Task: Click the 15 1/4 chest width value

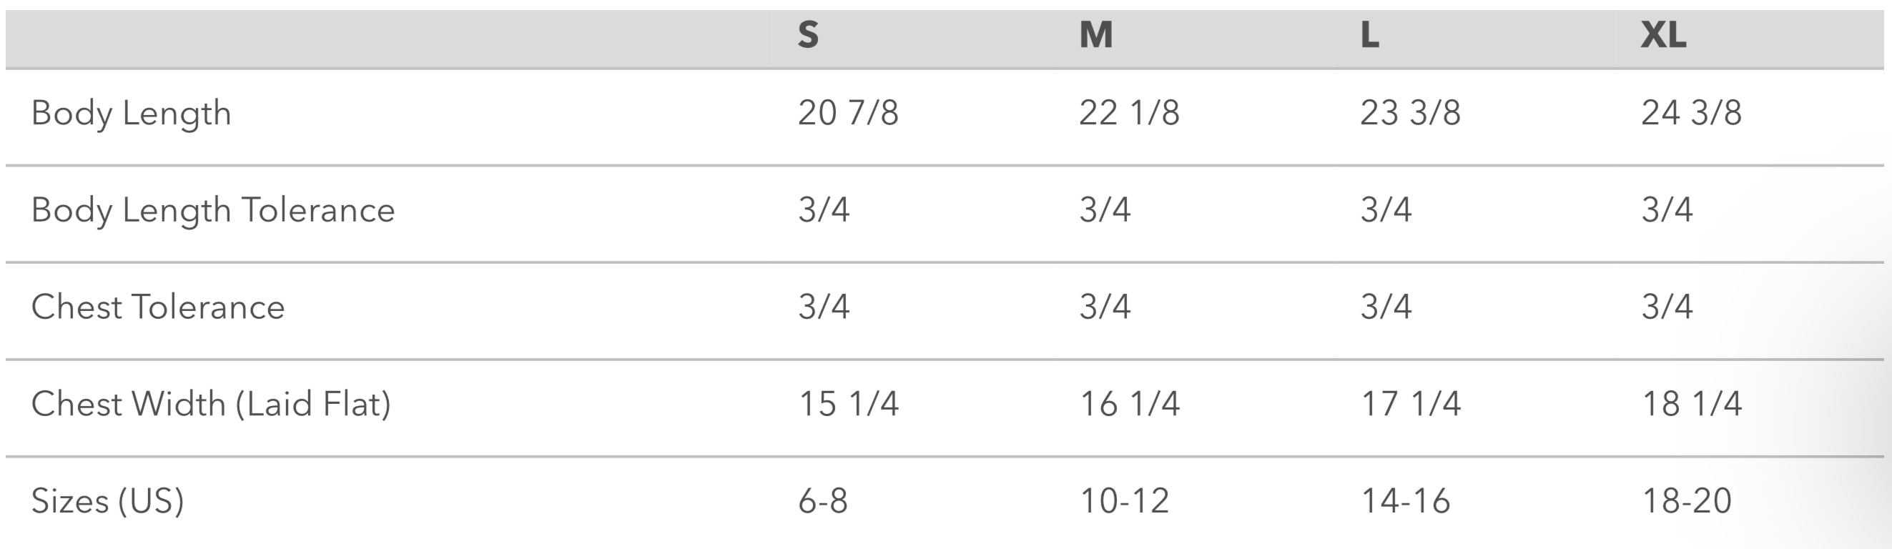Action: point(848,404)
